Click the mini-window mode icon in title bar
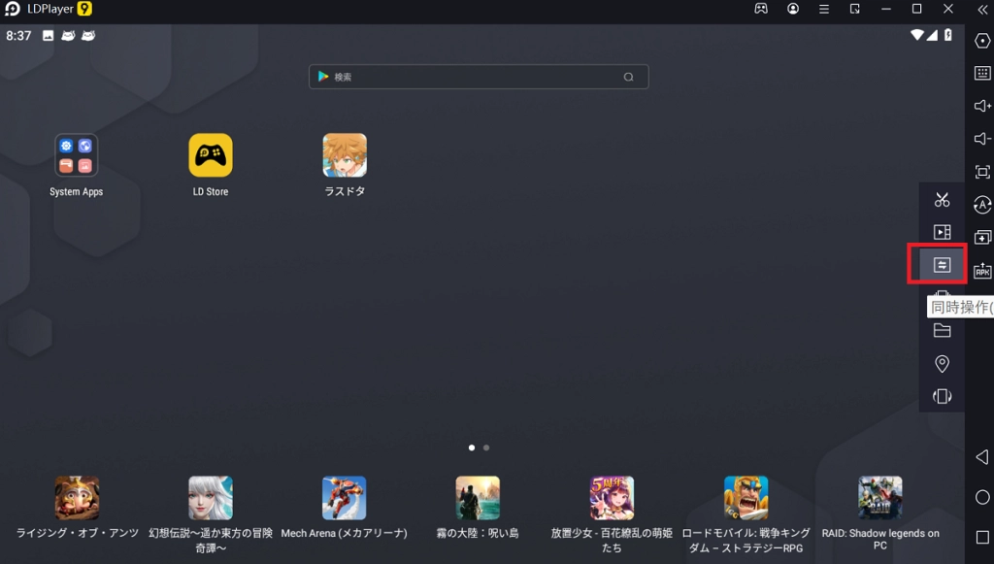This screenshot has height=564, width=994. point(854,9)
